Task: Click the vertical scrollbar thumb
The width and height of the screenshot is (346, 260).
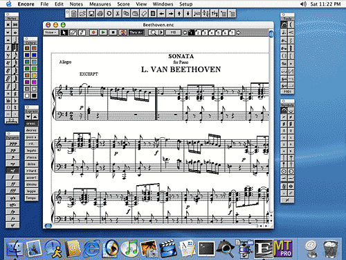Action: click(271, 34)
